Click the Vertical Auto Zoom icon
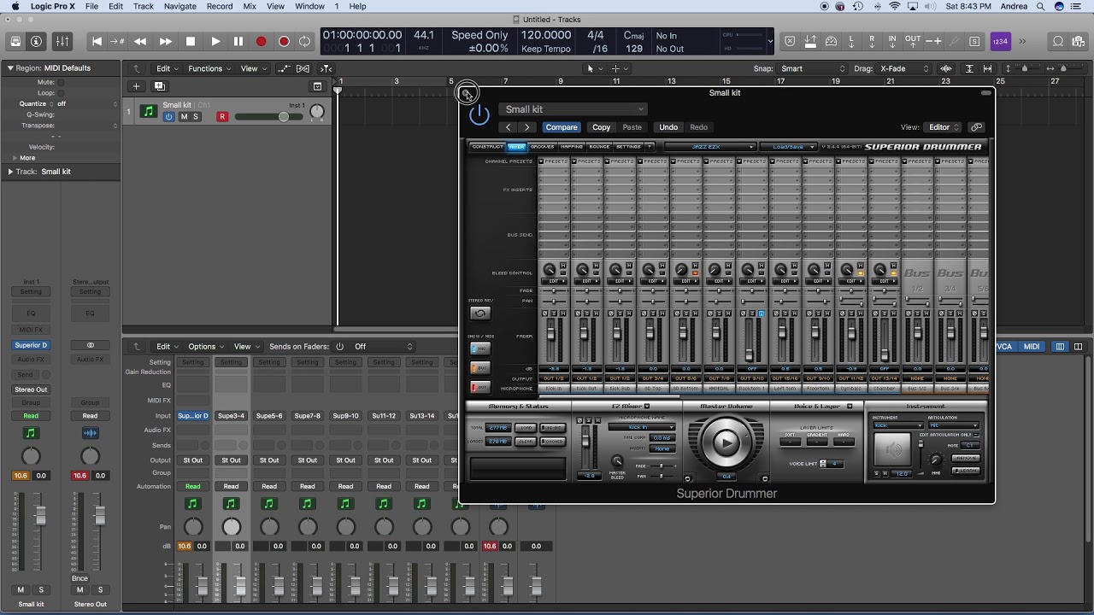The image size is (1094, 615). 969,68
